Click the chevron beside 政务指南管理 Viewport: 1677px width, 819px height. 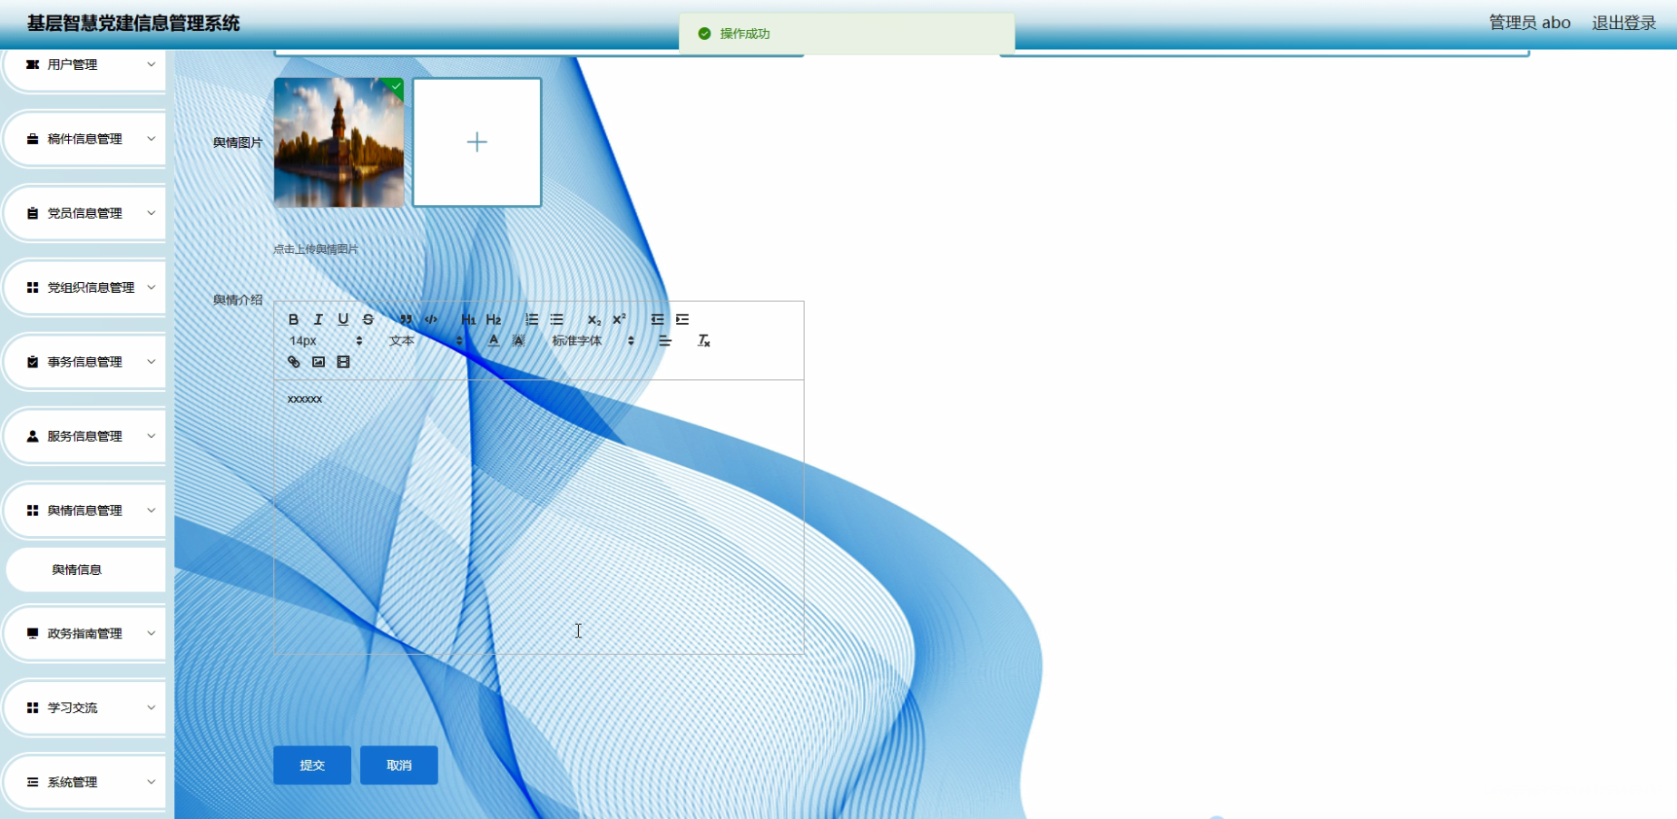tap(152, 633)
